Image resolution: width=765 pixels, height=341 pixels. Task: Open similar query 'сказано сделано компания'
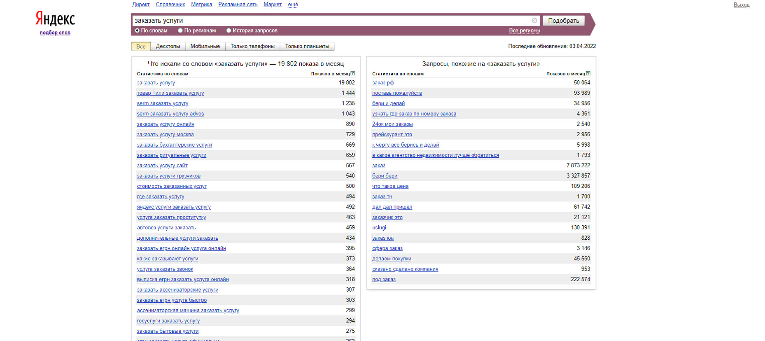(x=405, y=269)
